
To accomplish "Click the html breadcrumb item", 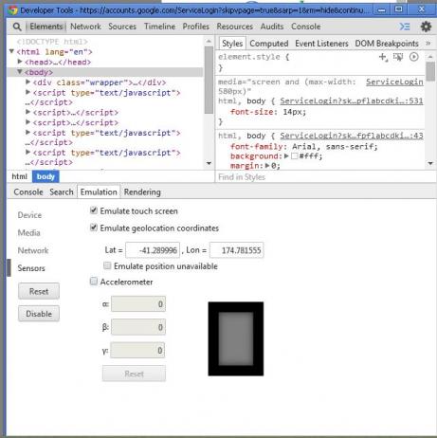I will tap(20, 176).
